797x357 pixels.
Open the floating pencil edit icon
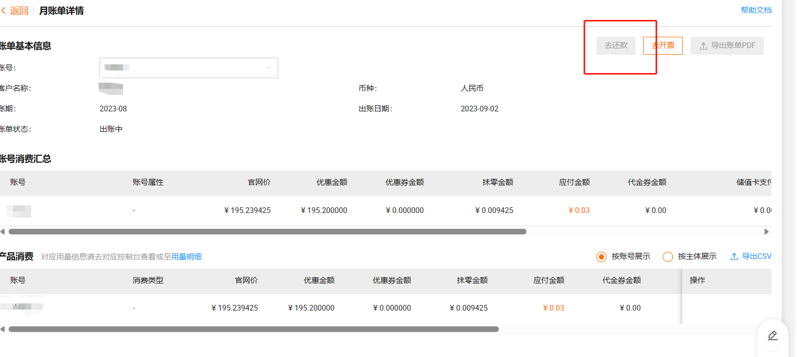coord(772,336)
